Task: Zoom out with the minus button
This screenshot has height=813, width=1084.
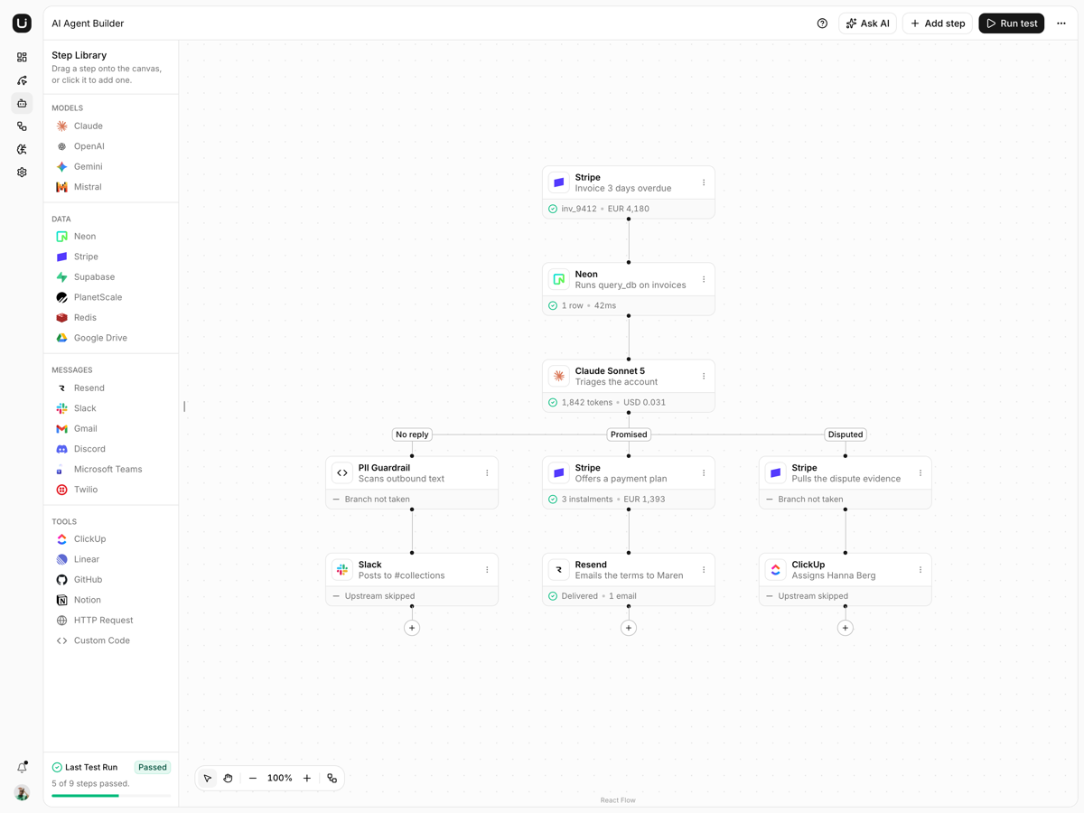Action: [253, 779]
